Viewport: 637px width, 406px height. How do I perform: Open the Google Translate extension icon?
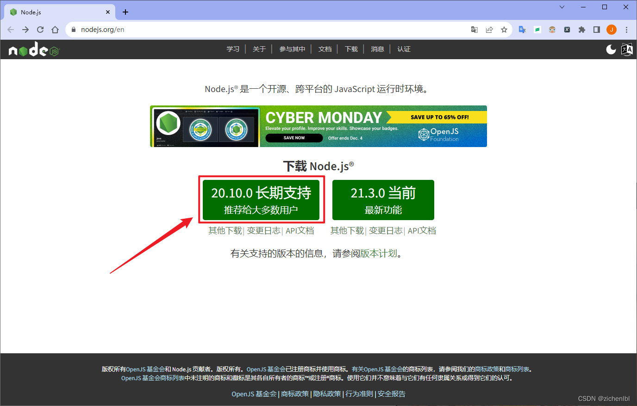pyautogui.click(x=523, y=30)
